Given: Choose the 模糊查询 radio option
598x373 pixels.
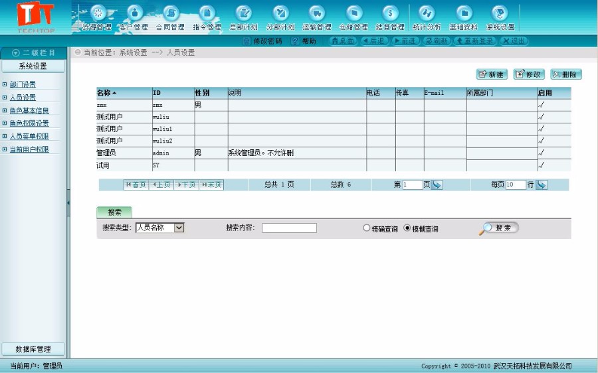Looking at the screenshot, I should [407, 228].
